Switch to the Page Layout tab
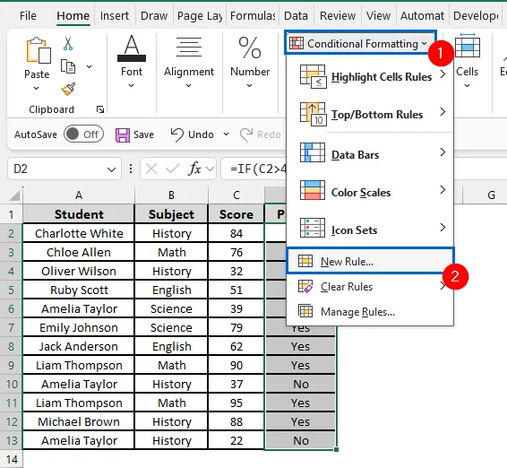The width and height of the screenshot is (507, 468). (x=200, y=15)
